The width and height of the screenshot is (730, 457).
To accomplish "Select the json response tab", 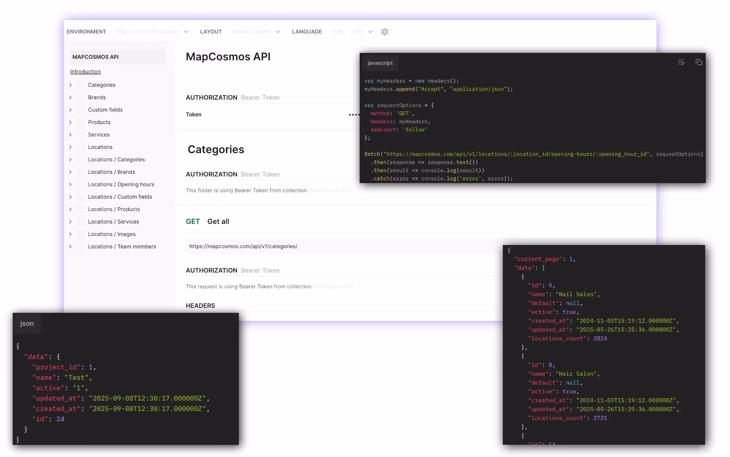I will (27, 324).
